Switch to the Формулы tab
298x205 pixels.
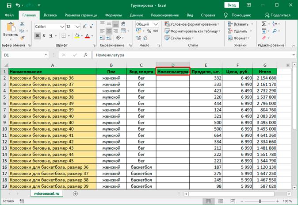[x=114, y=15]
